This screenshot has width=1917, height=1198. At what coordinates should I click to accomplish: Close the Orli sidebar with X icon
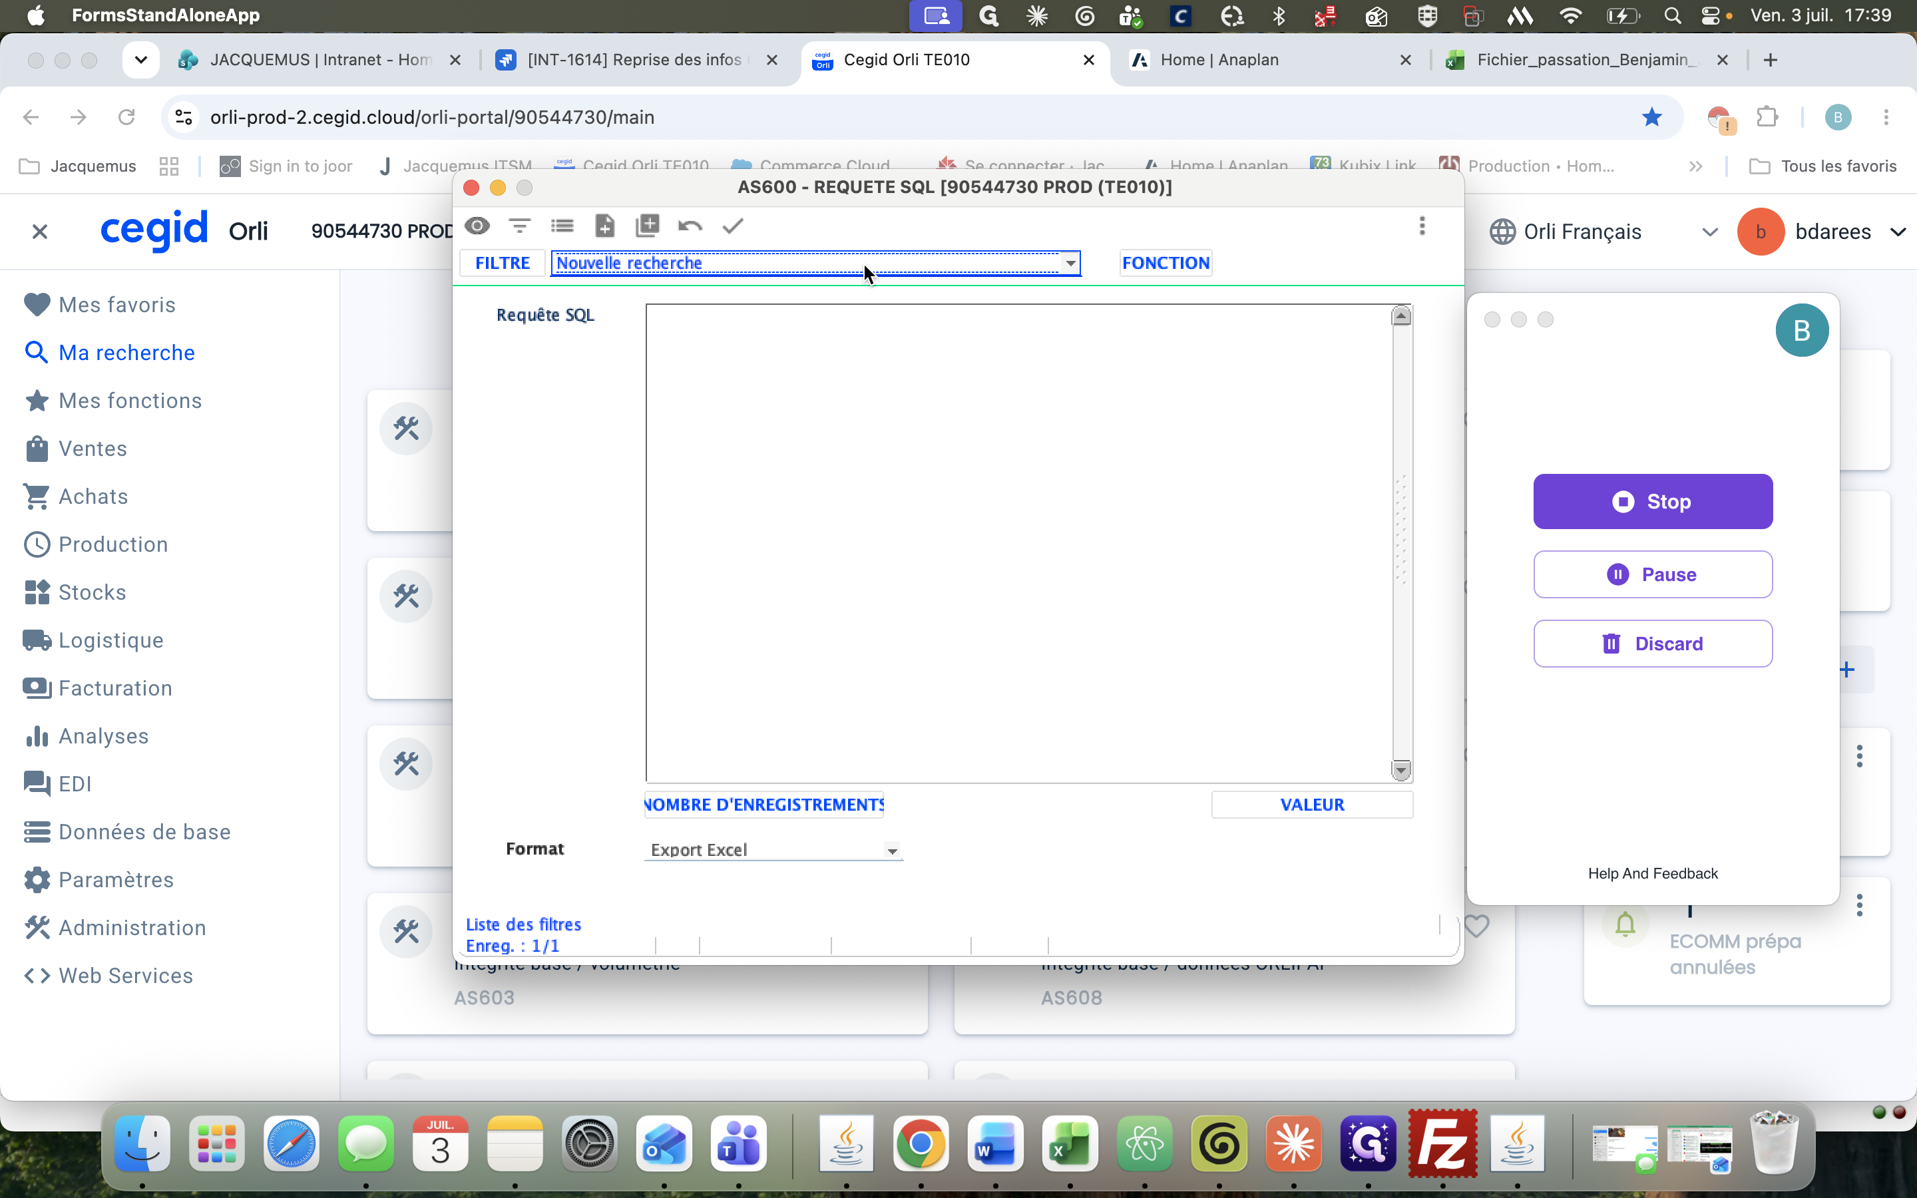[40, 232]
